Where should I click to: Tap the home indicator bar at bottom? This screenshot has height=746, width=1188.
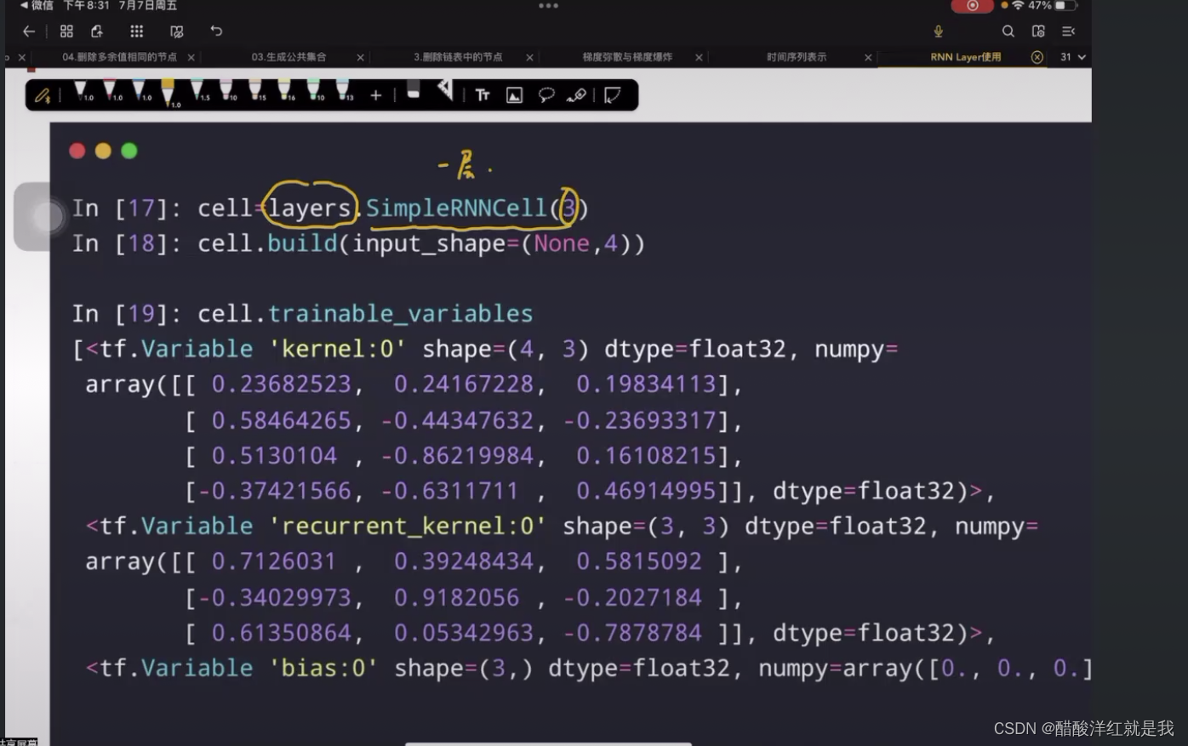(x=548, y=743)
